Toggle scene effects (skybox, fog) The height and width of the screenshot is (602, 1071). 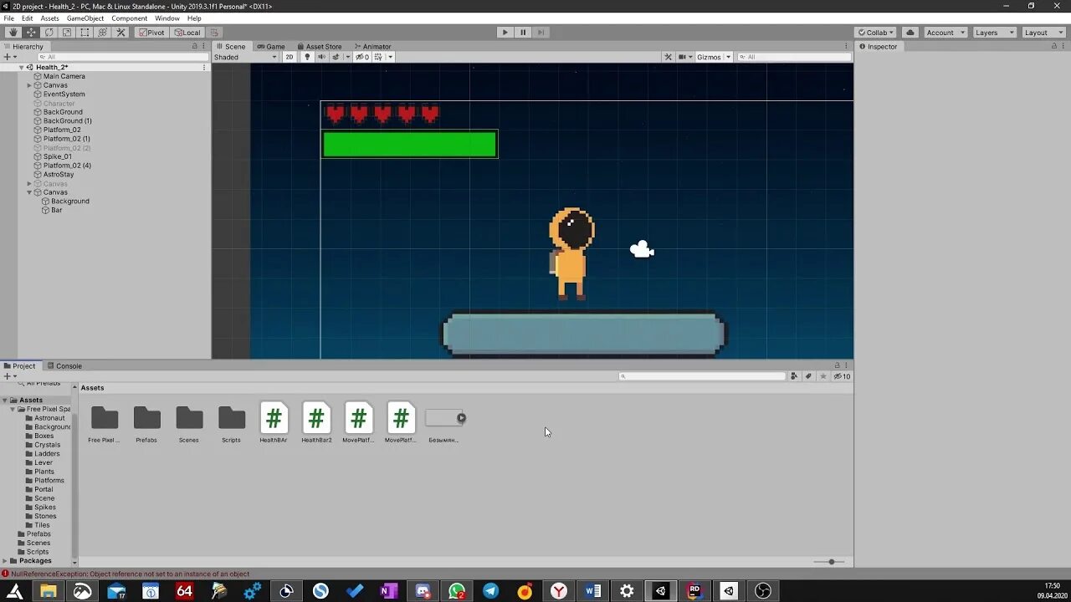click(337, 57)
